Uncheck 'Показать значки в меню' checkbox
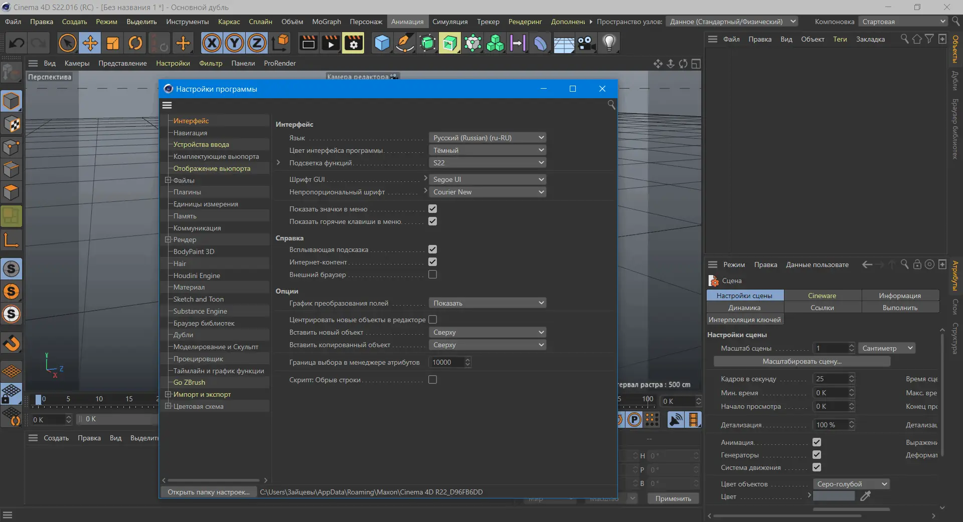 coord(432,209)
